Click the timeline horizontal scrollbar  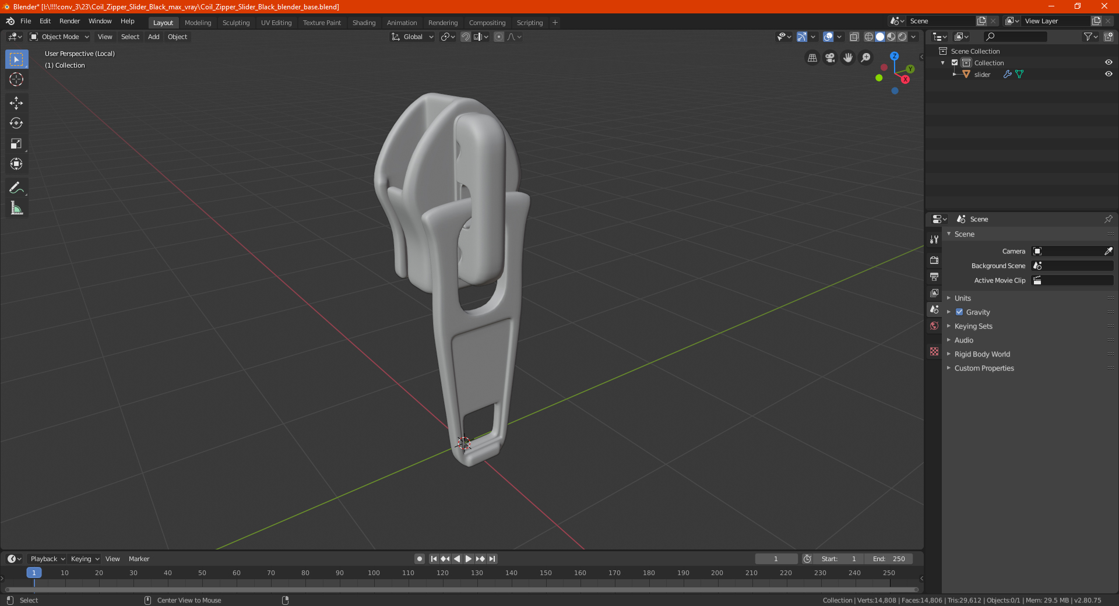(462, 590)
